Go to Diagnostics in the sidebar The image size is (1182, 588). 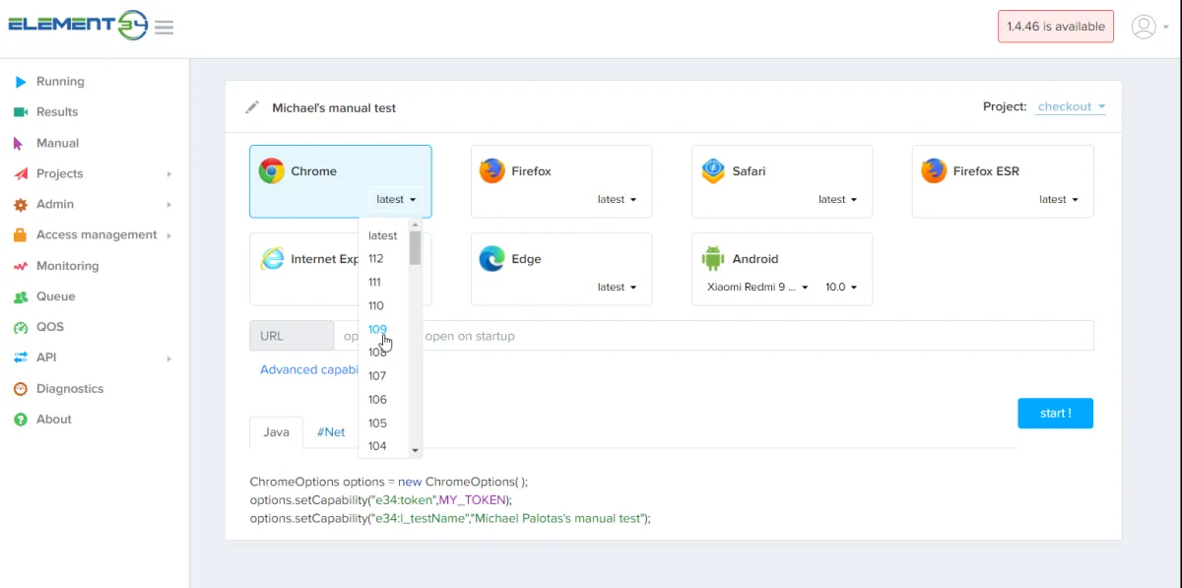69,389
